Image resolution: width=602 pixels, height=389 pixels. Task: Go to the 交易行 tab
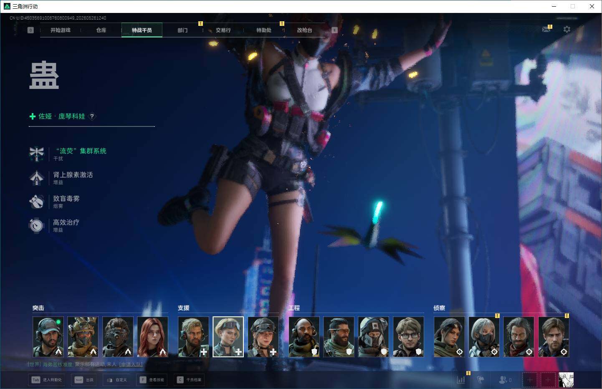[223, 30]
